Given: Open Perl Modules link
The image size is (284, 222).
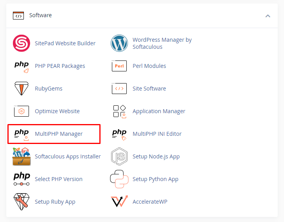Looking at the screenshot, I should click(x=149, y=66).
